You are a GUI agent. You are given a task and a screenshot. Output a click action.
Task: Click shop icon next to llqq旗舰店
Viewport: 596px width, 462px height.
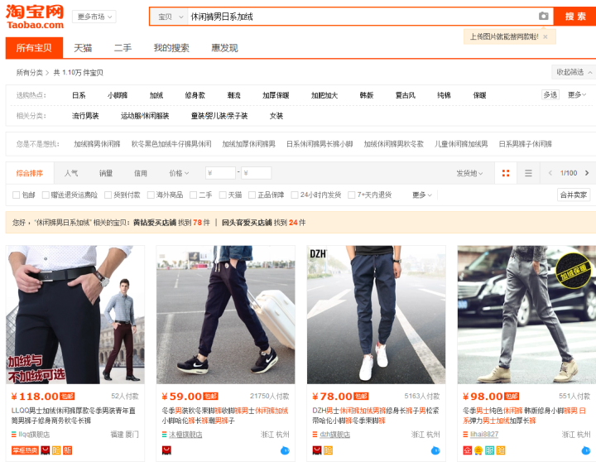[17, 435]
